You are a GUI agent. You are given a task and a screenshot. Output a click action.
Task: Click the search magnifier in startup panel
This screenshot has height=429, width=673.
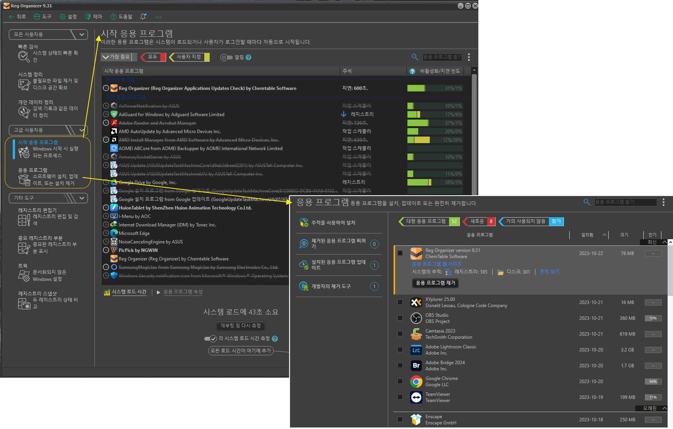[x=415, y=57]
